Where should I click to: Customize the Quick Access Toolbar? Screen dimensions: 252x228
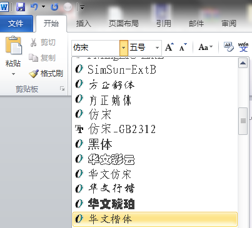coord(83,8)
